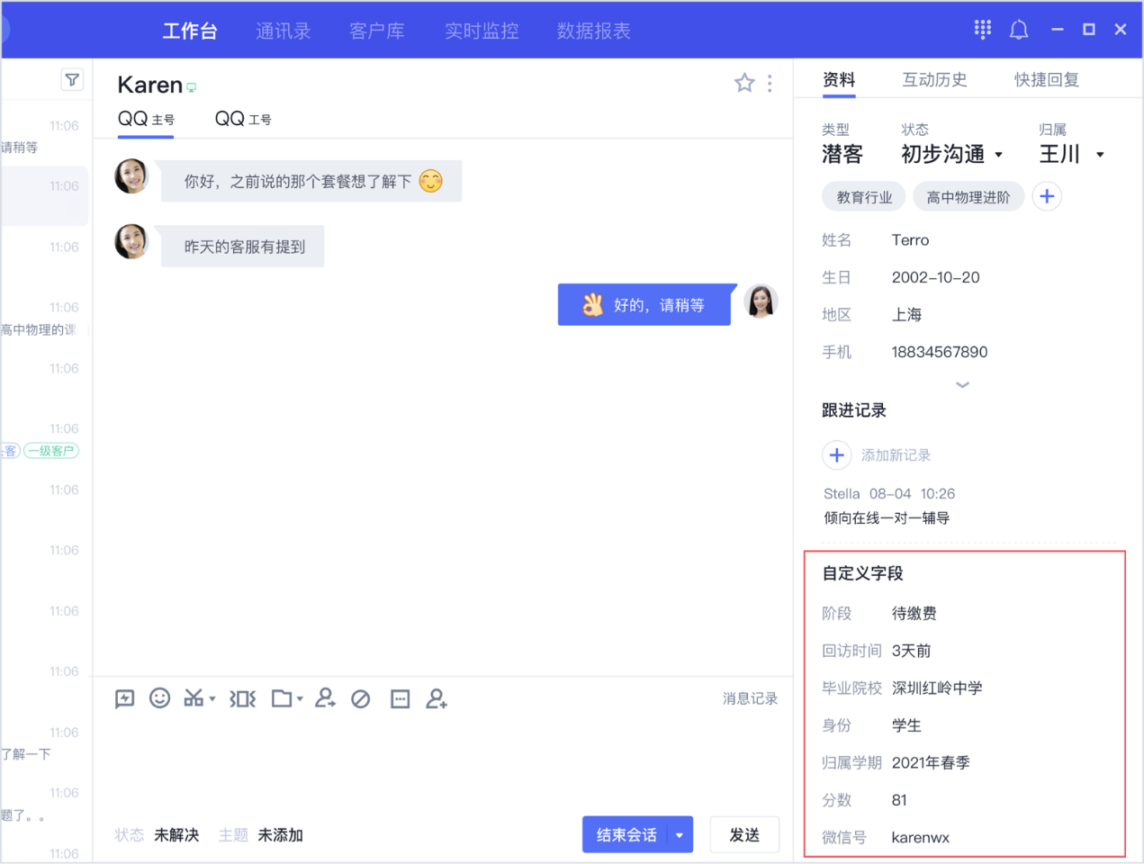Open the 实时监控 tab

coord(482,31)
